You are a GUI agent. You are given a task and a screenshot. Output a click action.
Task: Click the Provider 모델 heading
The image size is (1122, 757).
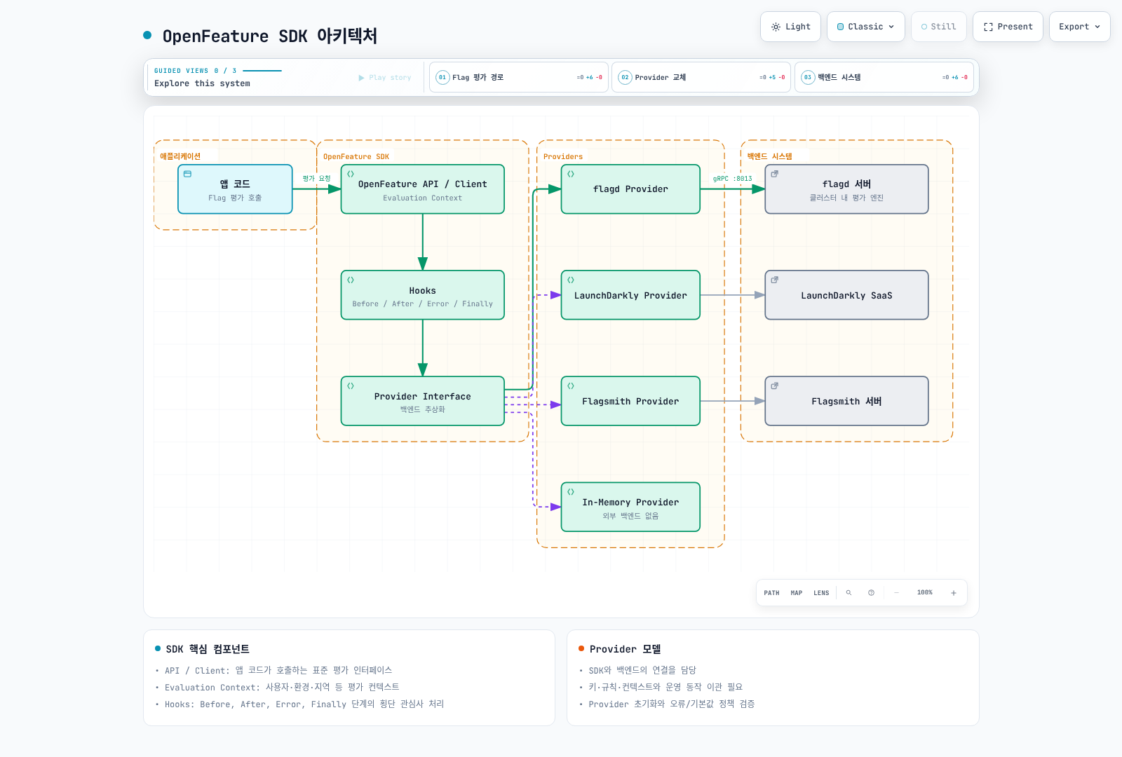click(625, 649)
